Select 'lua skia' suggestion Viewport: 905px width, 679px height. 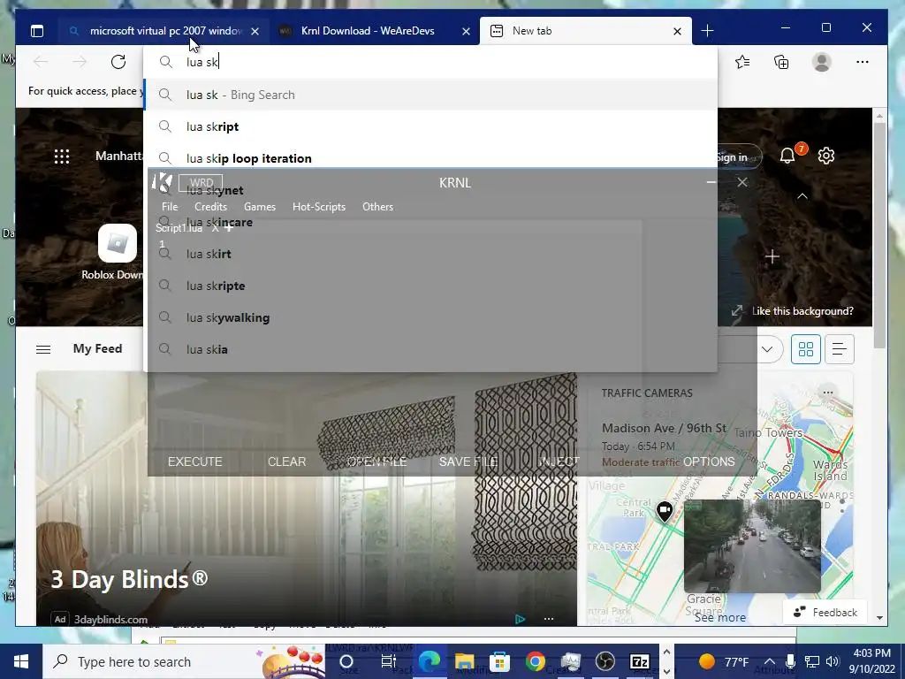[430, 349]
